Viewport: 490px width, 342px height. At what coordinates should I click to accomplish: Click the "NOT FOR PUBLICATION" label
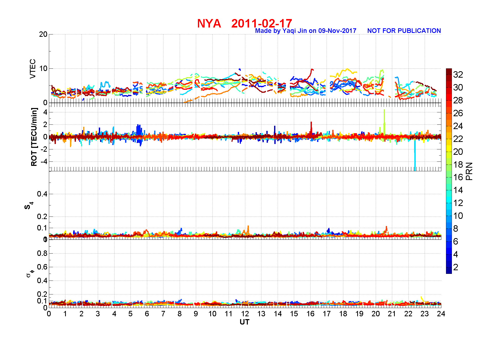404,31
